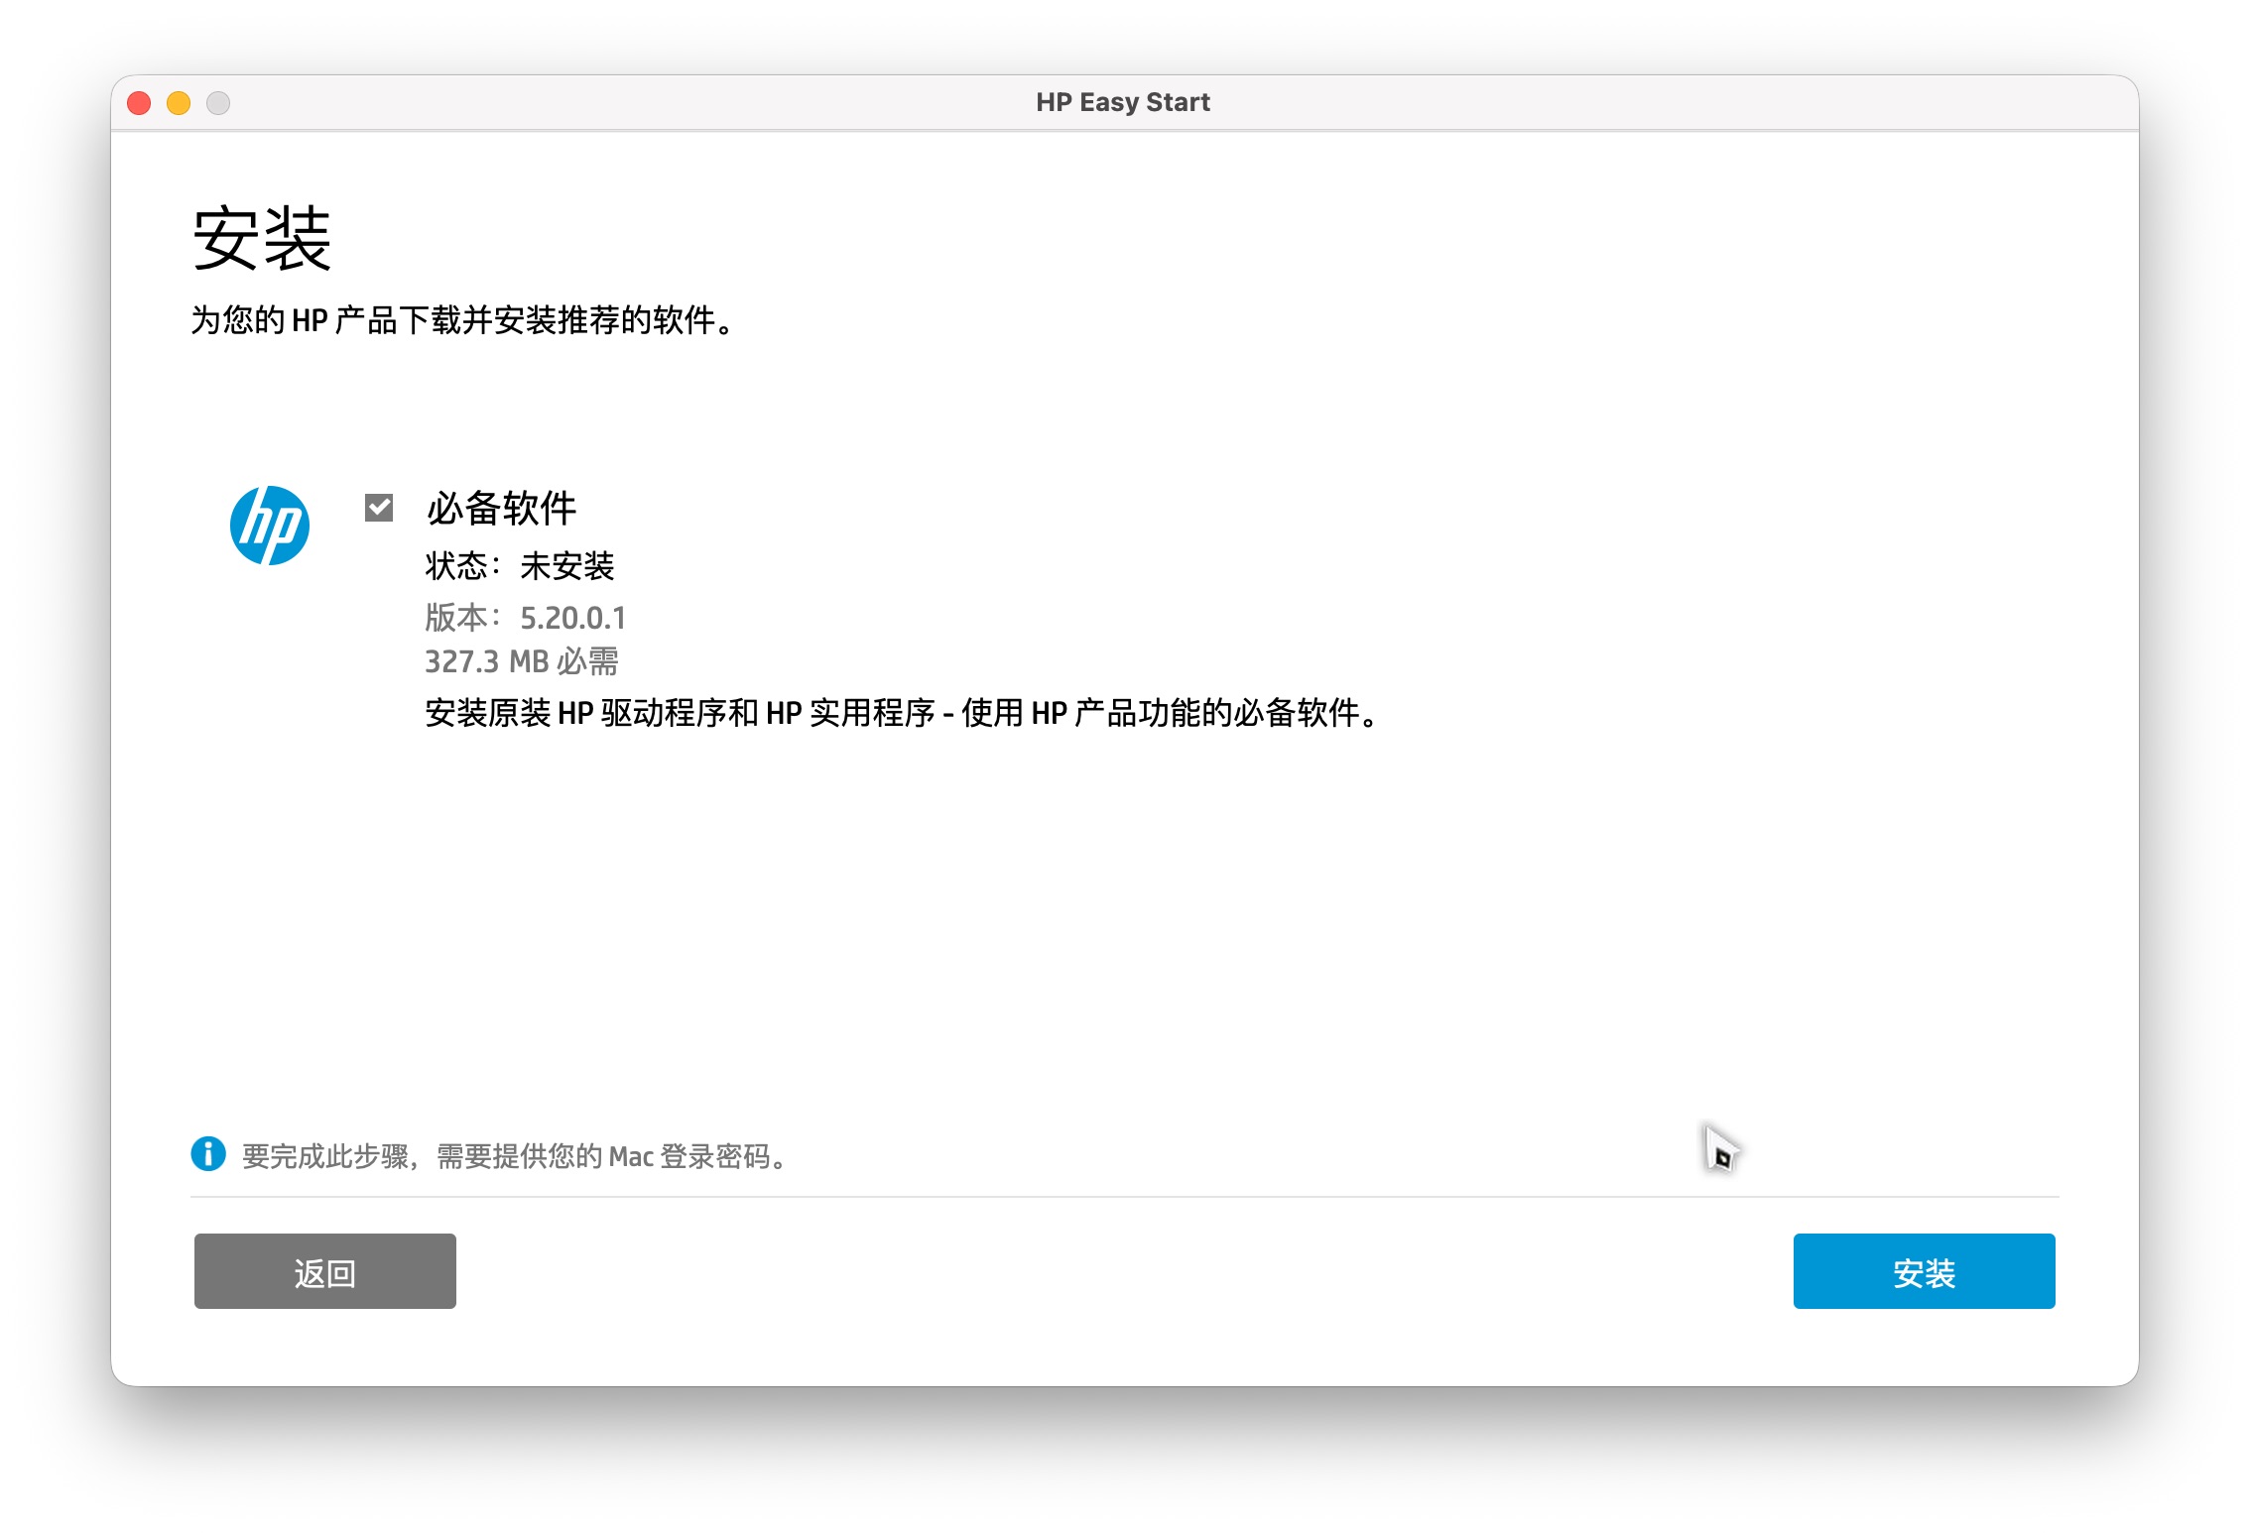The image size is (2250, 1533).
Task: Click the 安装原装 HP 驱动程序 description line
Action: (x=901, y=713)
